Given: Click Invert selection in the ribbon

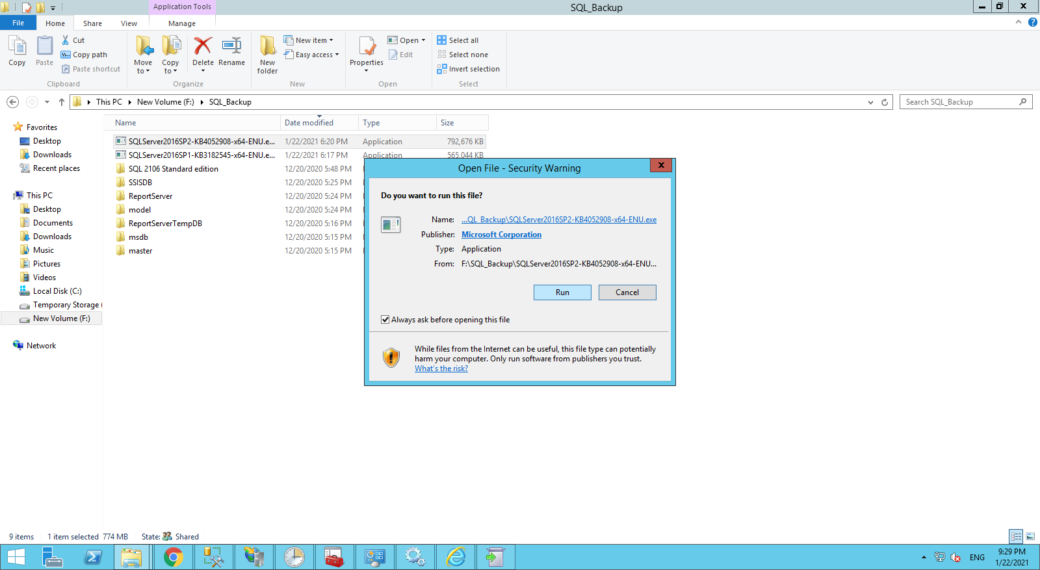Looking at the screenshot, I should tap(468, 69).
